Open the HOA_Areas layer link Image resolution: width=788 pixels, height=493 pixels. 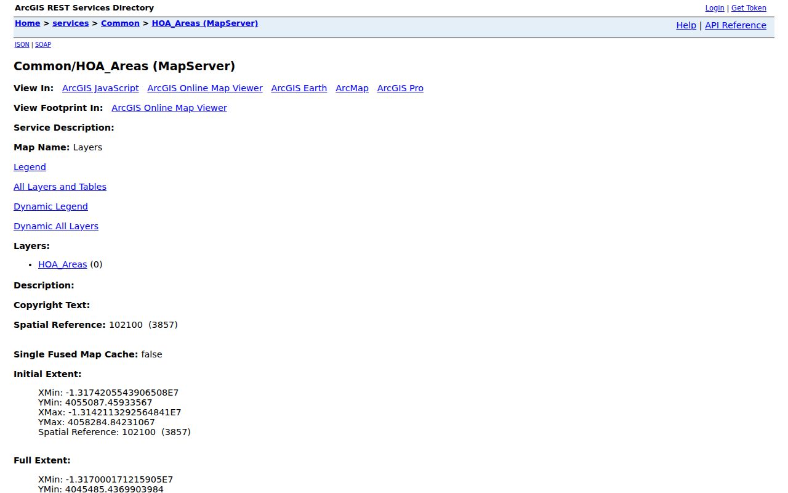click(x=63, y=264)
